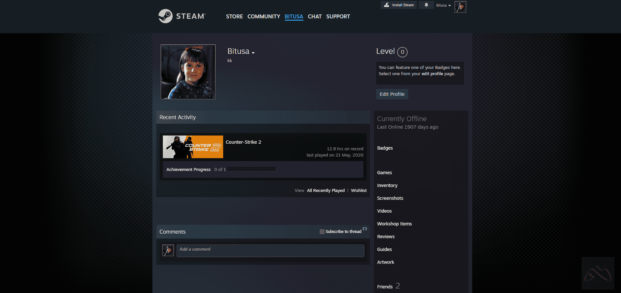Open the Counter-Strike 2 title link
This screenshot has width=621, height=293.
coord(243,142)
